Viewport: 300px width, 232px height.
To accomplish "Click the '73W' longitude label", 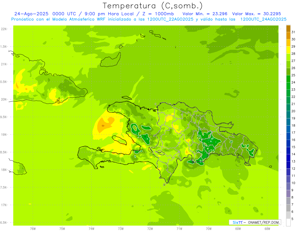I will pos(121,229).
